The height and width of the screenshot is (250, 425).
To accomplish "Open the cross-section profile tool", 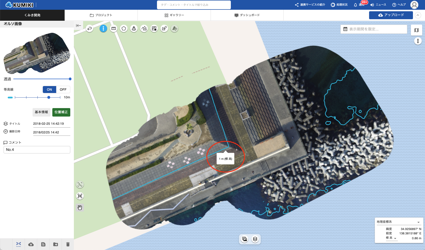I will coord(144,28).
